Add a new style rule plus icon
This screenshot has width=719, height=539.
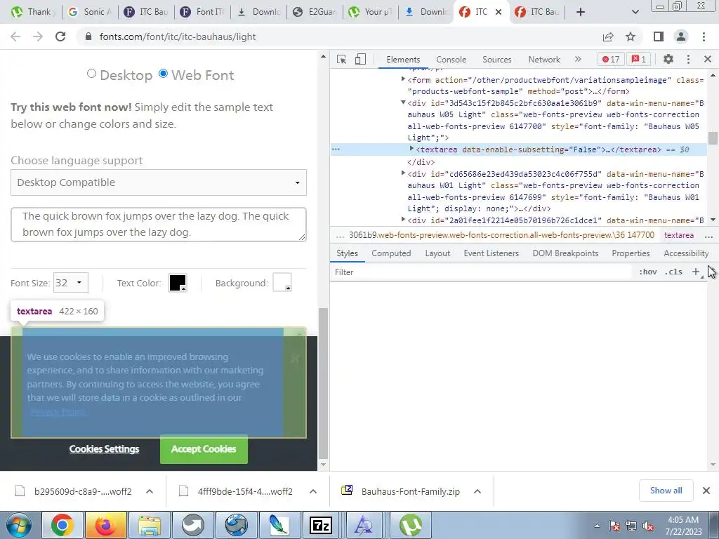click(x=696, y=272)
